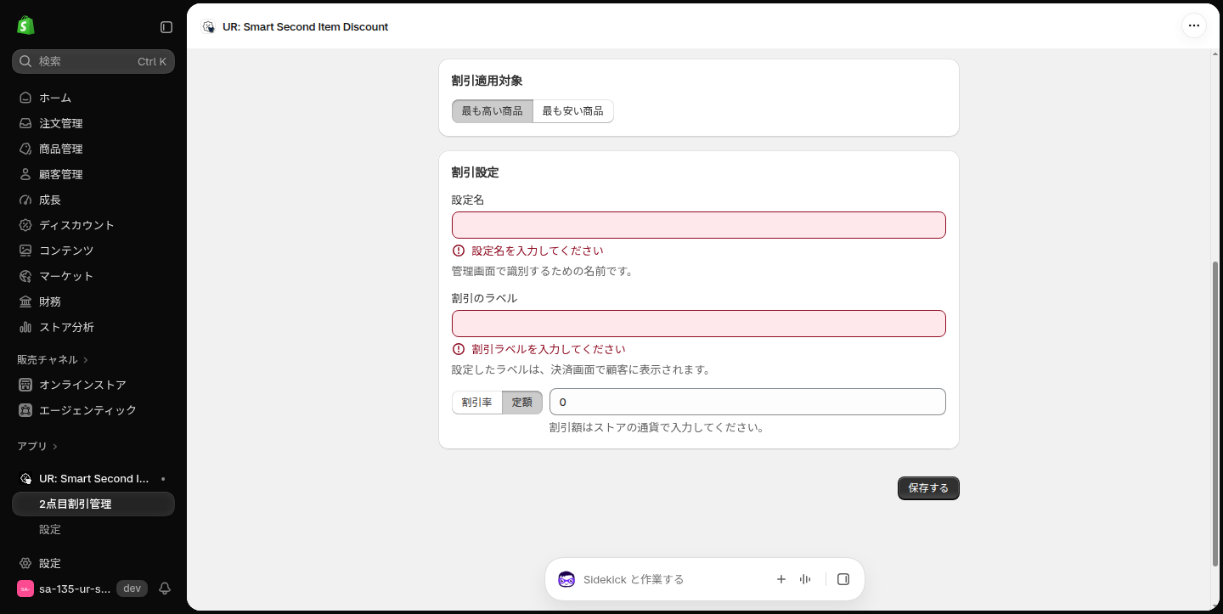Screen dimensions: 1223x614
Task: Click the Sidekick avatar icon
Action: coord(566,579)
